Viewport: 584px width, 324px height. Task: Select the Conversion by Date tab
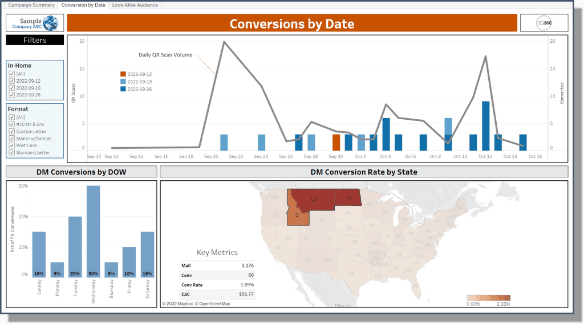tap(83, 5)
